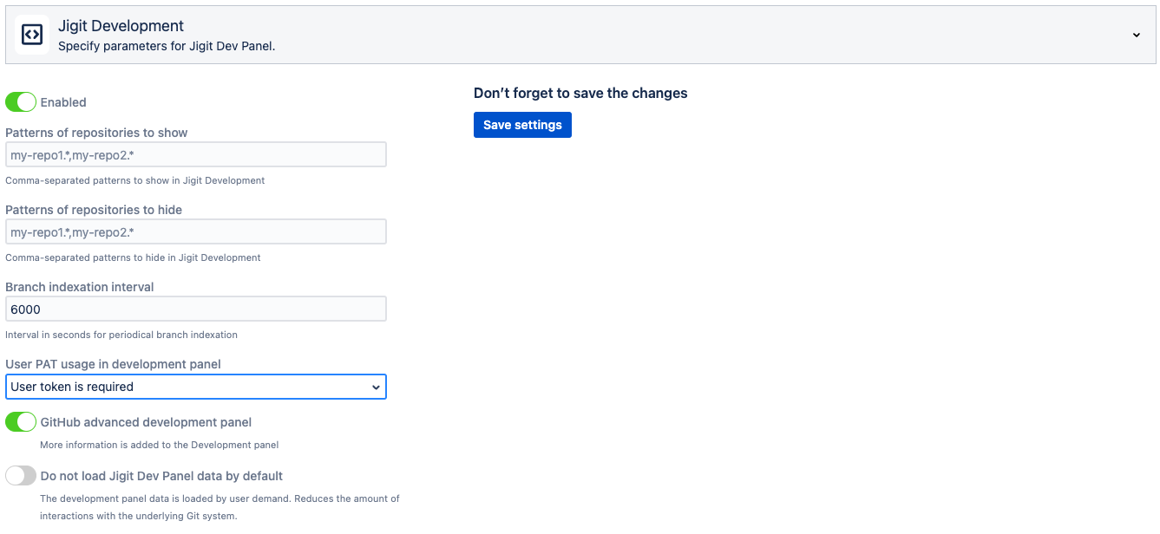This screenshot has width=1160, height=534.
Task: Toggle the Enabled switch off
Action: tap(21, 102)
